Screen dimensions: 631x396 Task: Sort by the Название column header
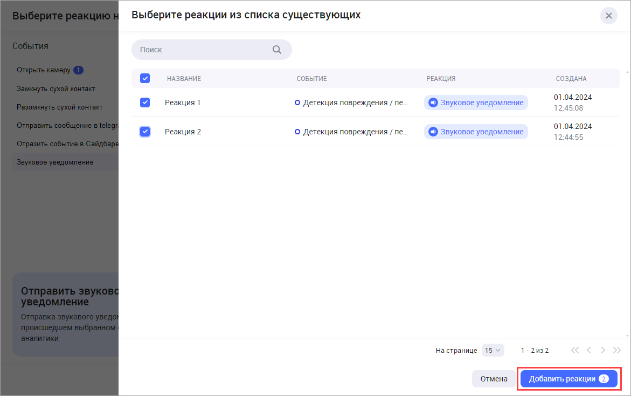tap(184, 79)
